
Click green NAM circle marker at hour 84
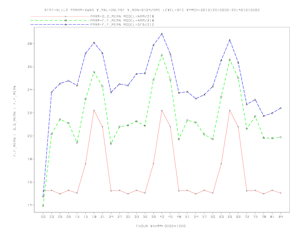280,137
